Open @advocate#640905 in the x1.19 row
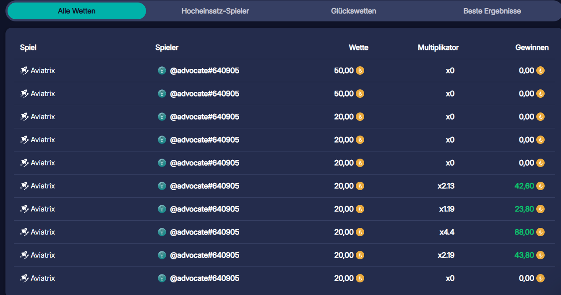The image size is (561, 295). (205, 209)
